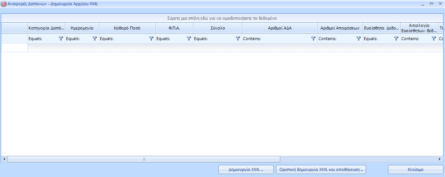The height and width of the screenshot is (177, 445).
Task: Sort by Ημερομηνία column header
Action: 82,28
